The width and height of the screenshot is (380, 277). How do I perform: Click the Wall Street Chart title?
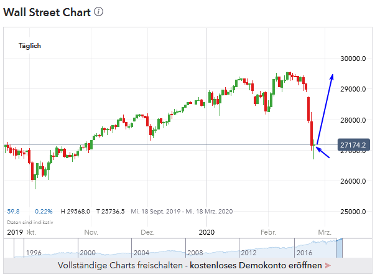(x=47, y=12)
